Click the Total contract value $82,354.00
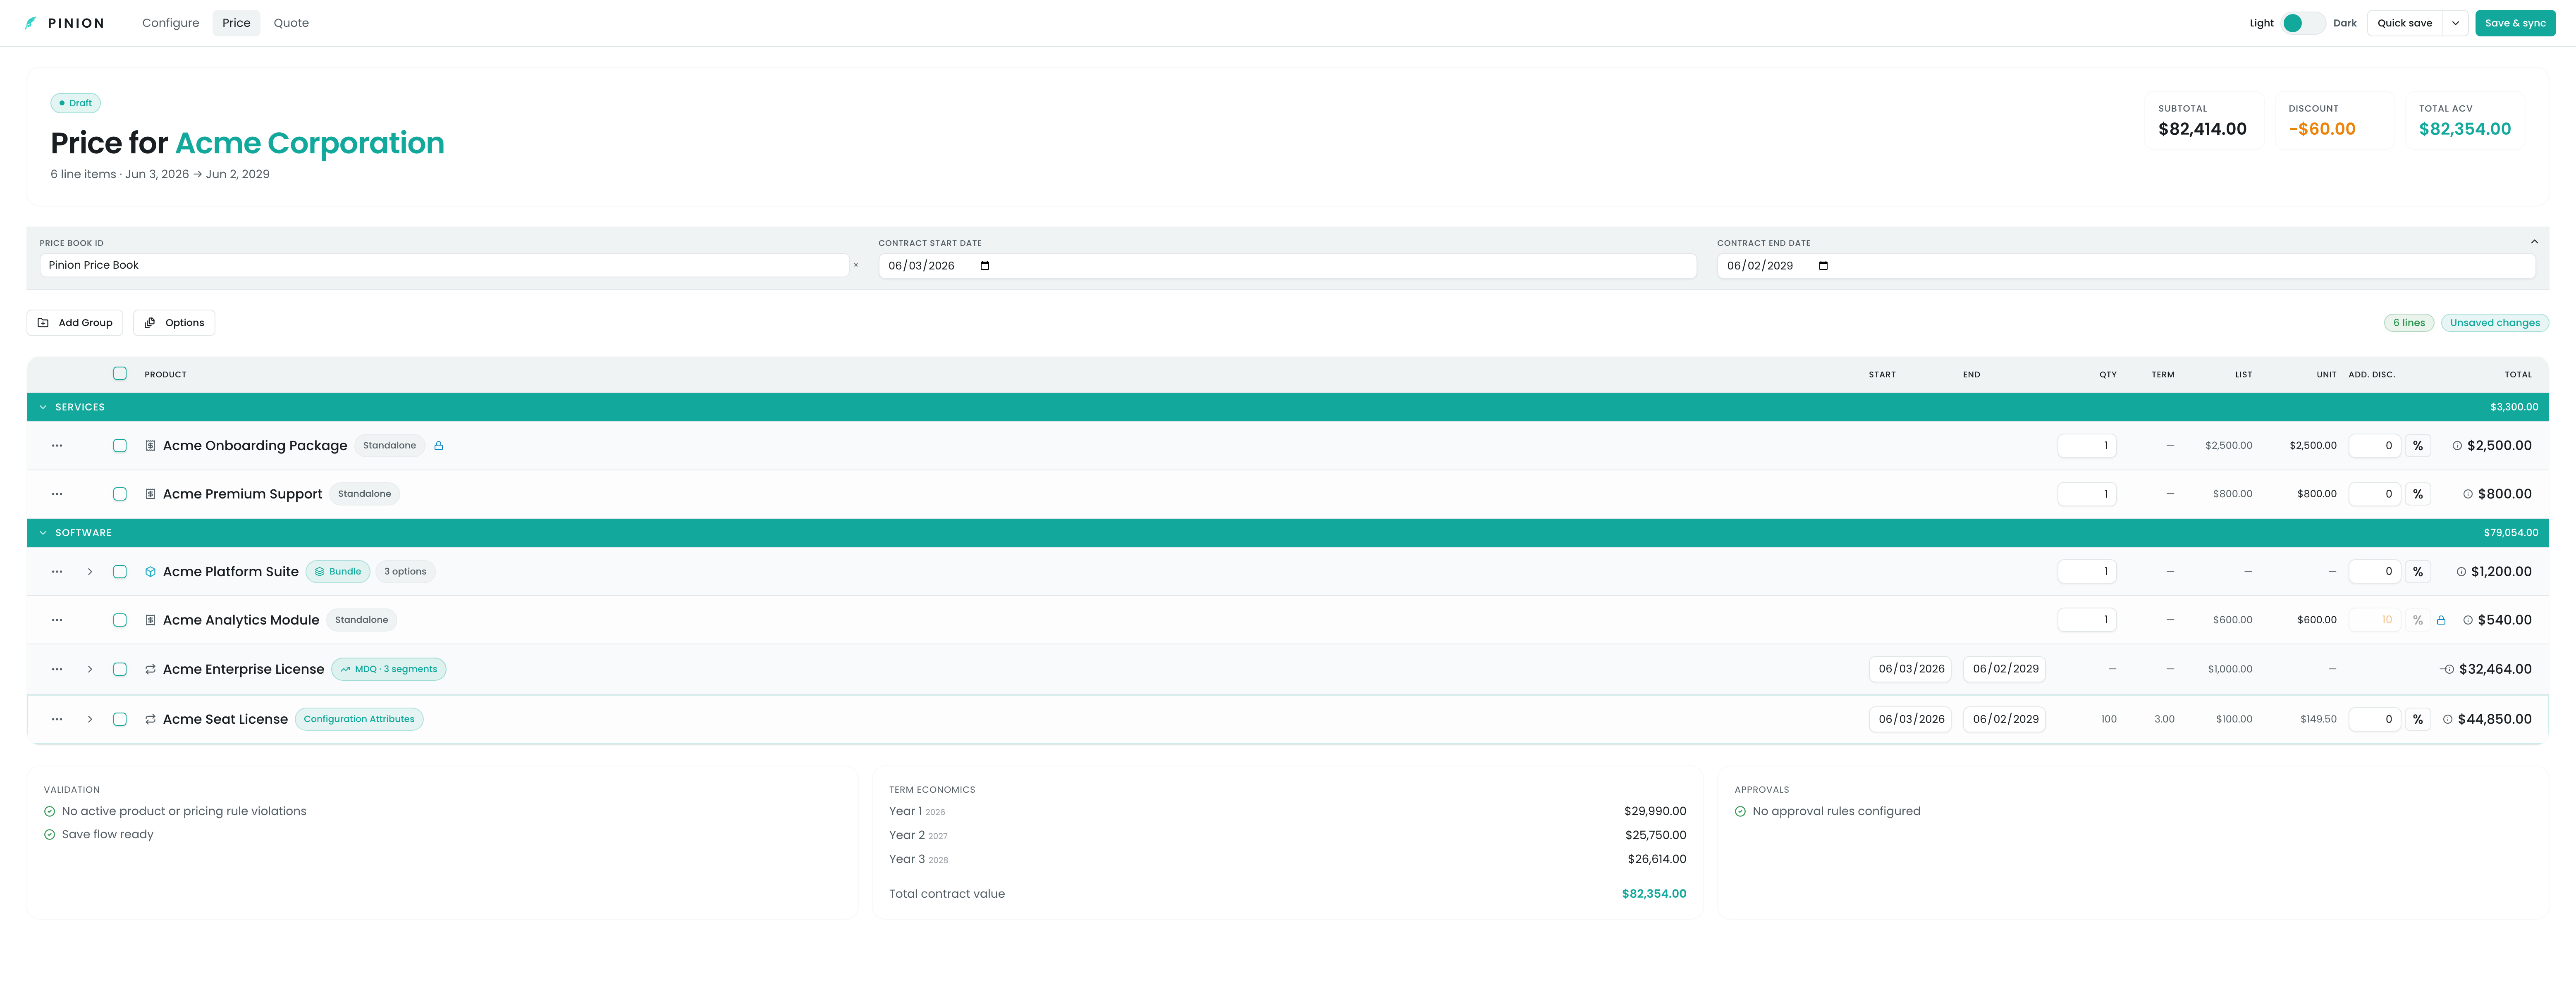 [x=1653, y=894]
